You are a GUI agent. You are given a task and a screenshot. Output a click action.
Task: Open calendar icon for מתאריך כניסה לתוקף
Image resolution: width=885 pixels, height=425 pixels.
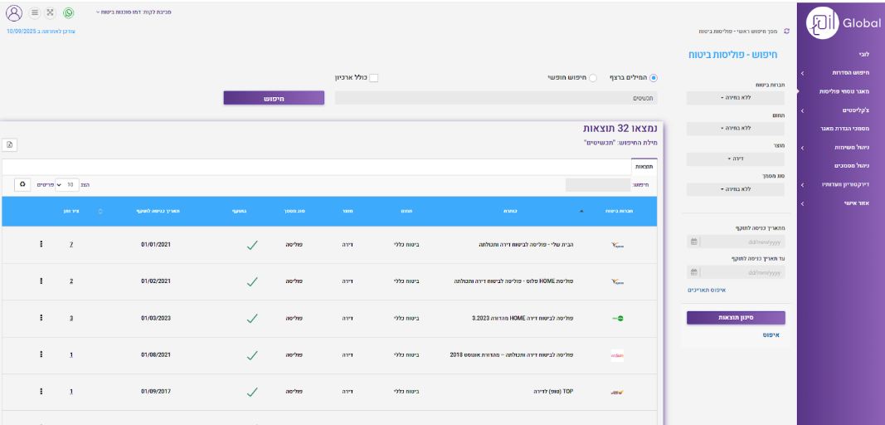click(693, 242)
